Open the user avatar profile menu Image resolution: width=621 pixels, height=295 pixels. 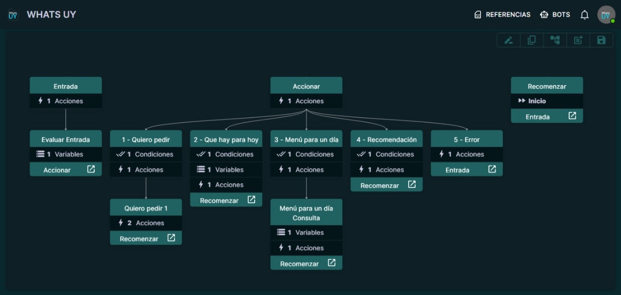coord(606,15)
